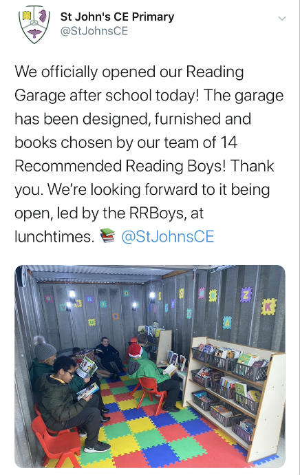
Task: Open the grey @StJohnsCE handle below the name
Action: [x=94, y=31]
